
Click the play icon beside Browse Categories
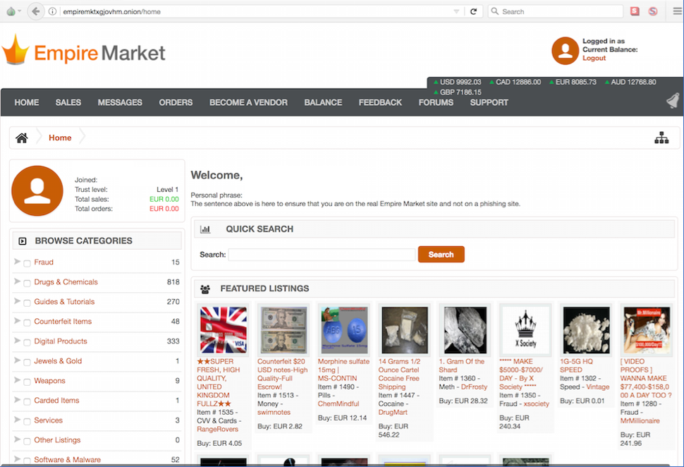coord(24,241)
